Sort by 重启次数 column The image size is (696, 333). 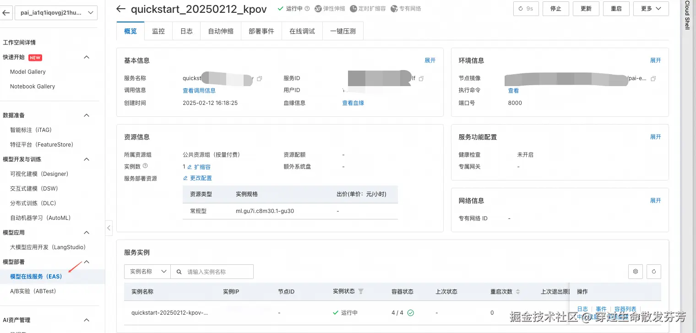[x=518, y=292]
